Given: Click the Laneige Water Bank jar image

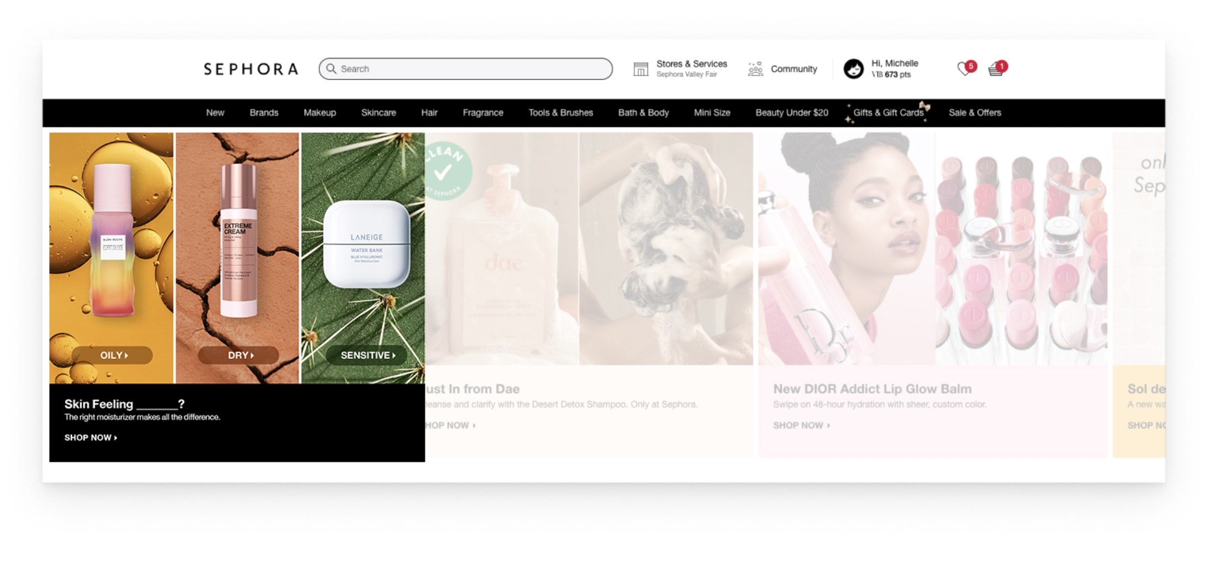Looking at the screenshot, I should click(366, 243).
